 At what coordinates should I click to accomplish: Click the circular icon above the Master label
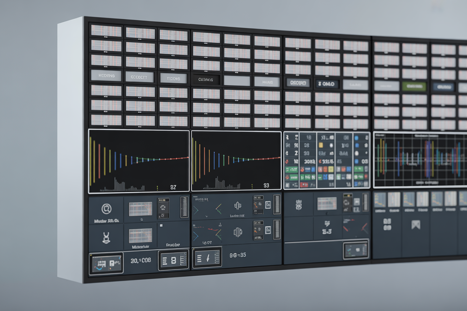click(x=106, y=209)
